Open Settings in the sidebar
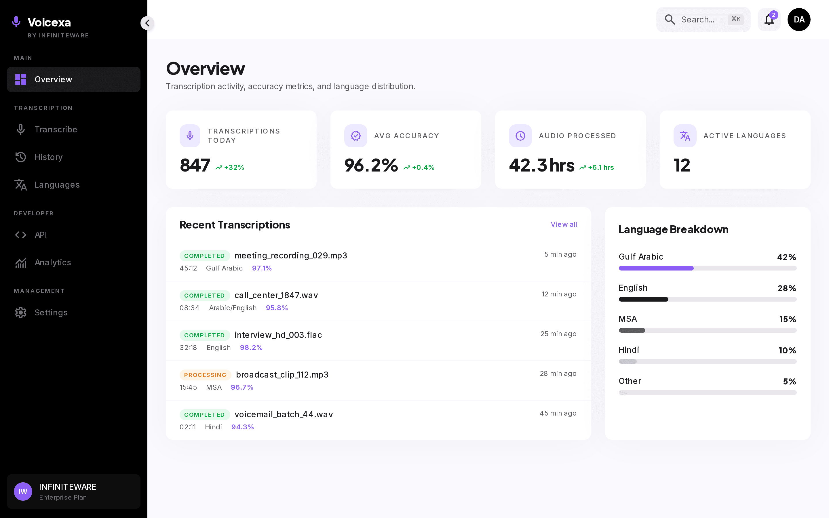The image size is (829, 518). tap(74, 313)
